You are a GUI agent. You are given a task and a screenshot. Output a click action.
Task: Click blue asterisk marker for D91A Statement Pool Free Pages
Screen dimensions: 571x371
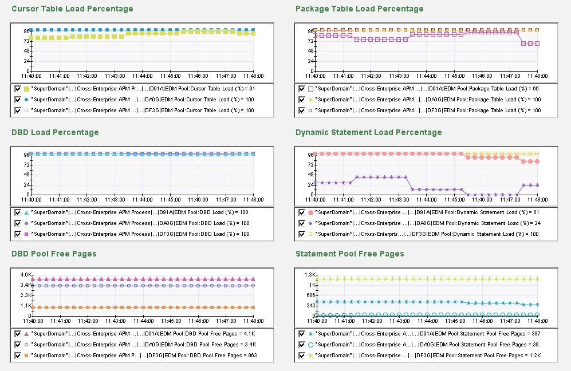(310, 334)
